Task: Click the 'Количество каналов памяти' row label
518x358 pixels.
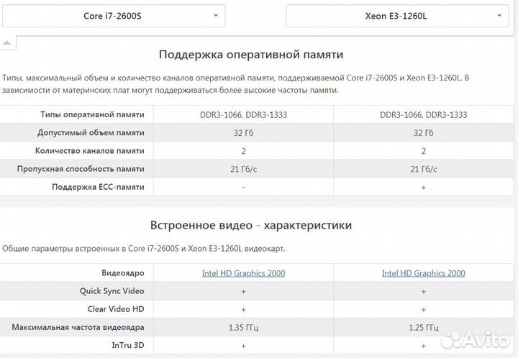Action: [x=90, y=151]
